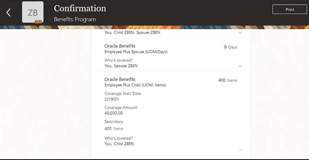Click the '0 Days' value
The image size is (309, 160).
click(x=230, y=47)
